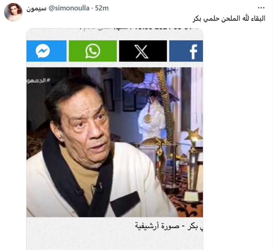Select the tweet text about حلمي بكر

tap(229, 18)
